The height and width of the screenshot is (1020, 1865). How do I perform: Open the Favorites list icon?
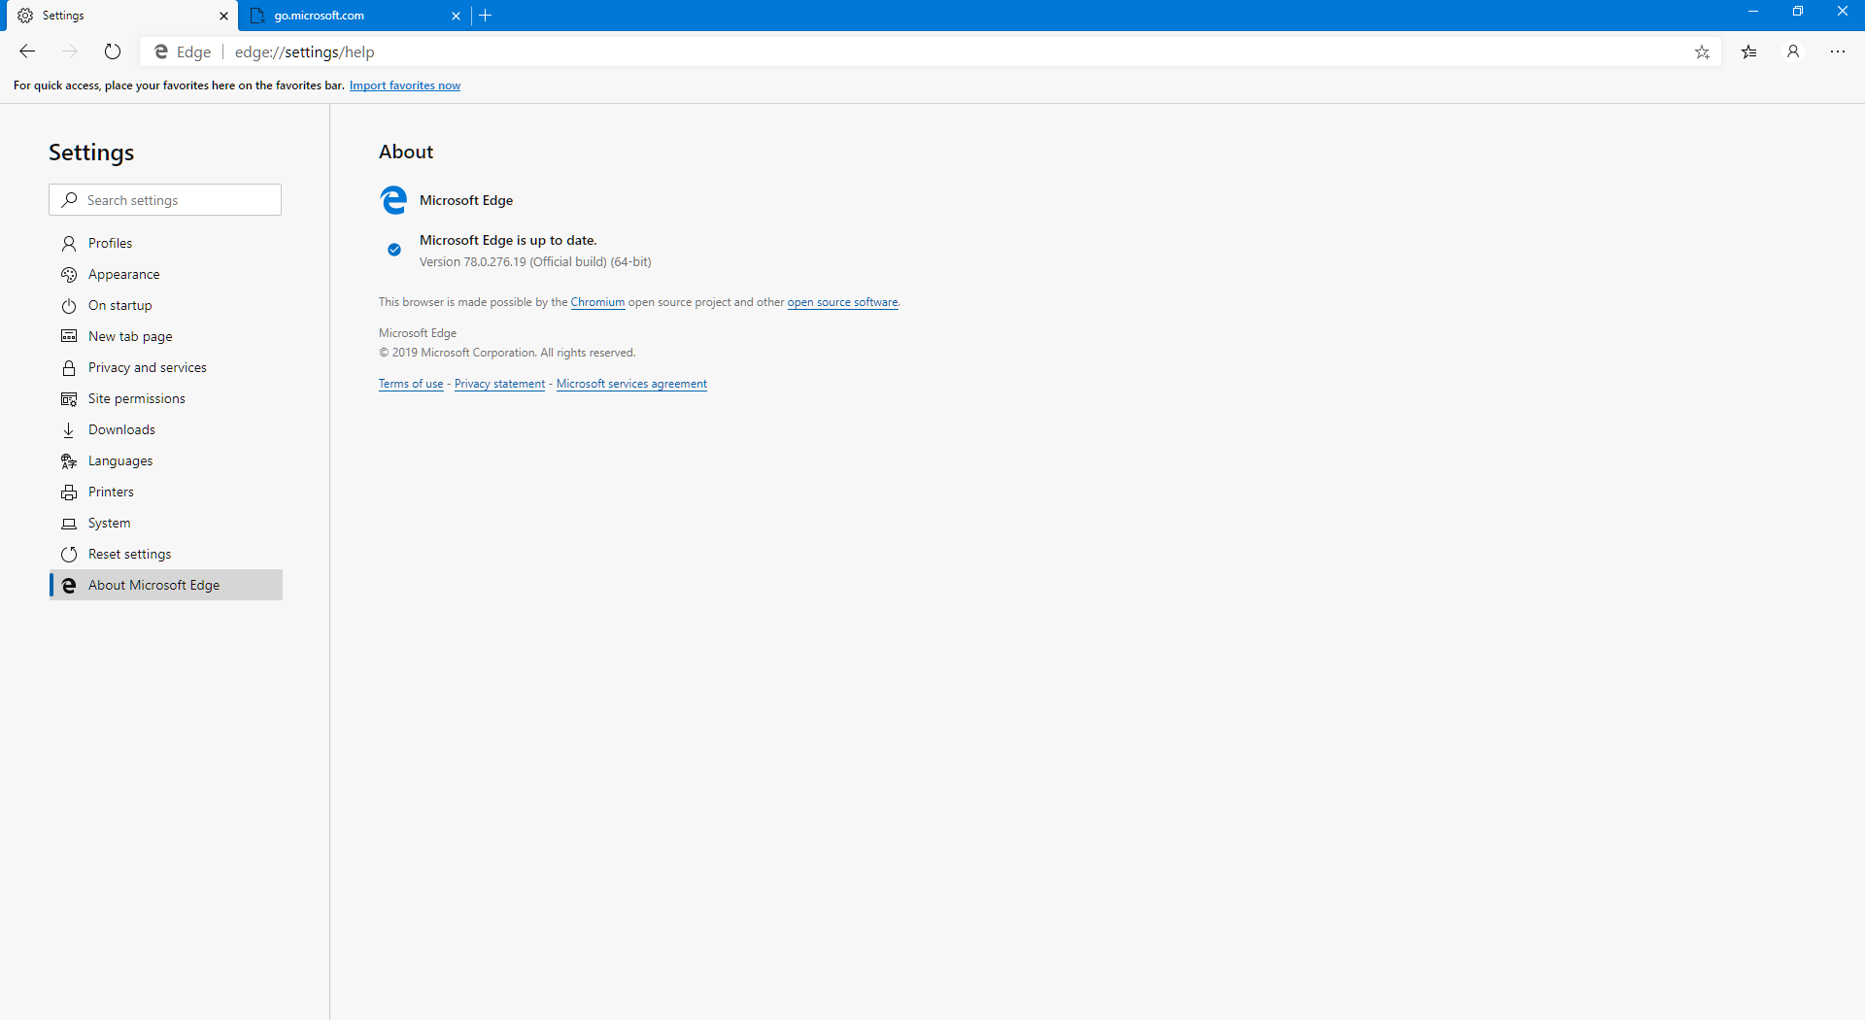(x=1749, y=52)
